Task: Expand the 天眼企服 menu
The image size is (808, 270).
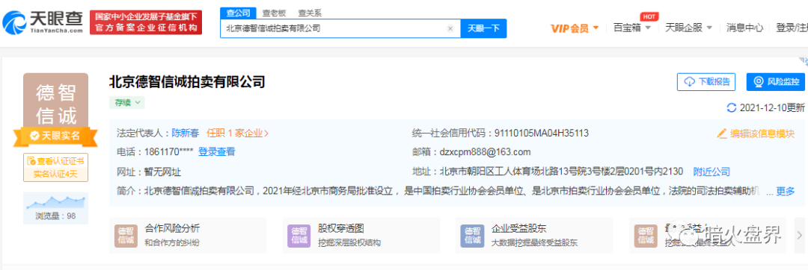Action: 688,28
